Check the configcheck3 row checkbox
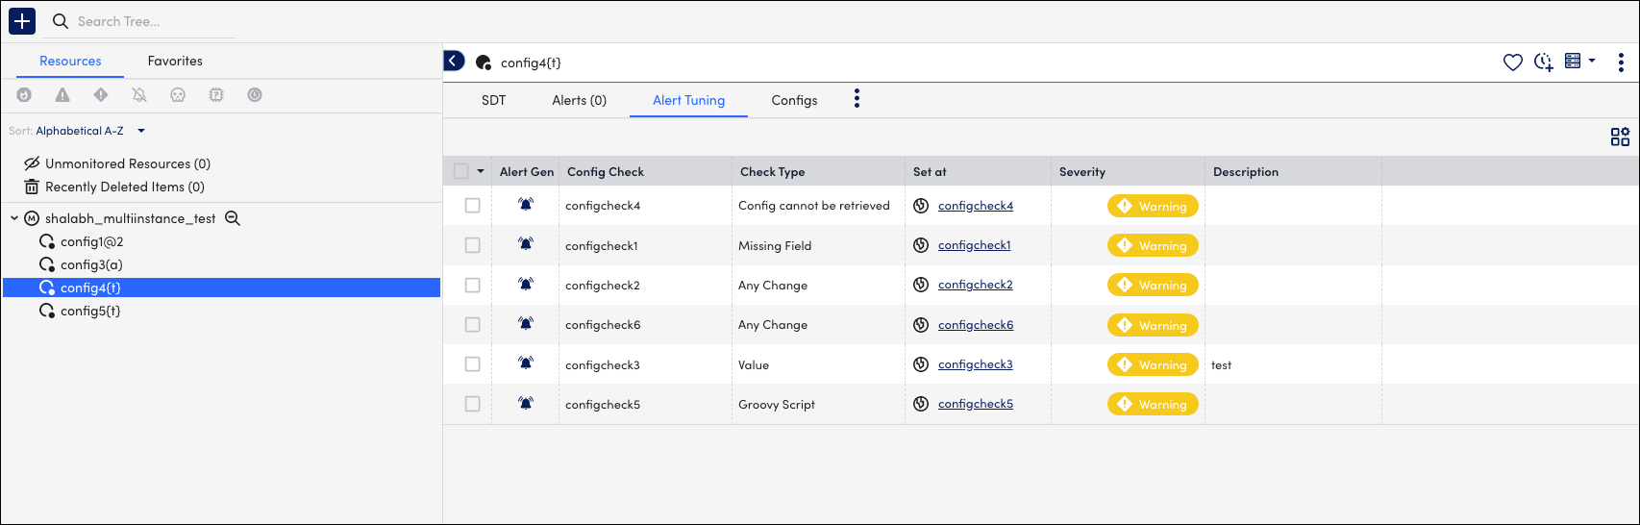The height and width of the screenshot is (525, 1640). coord(472,364)
